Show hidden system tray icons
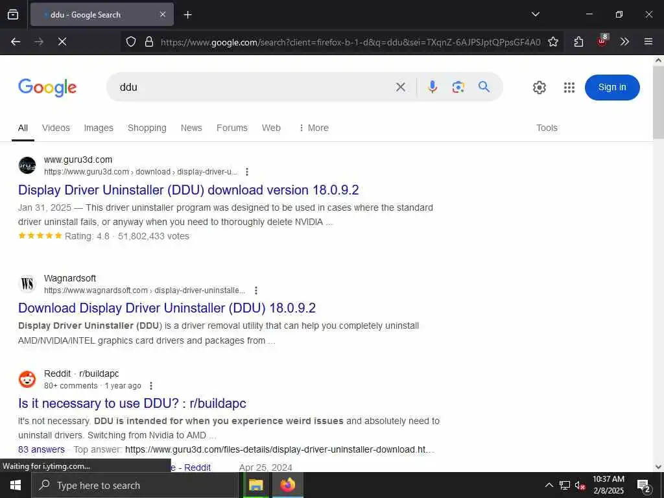This screenshot has width=664, height=498. [549, 485]
